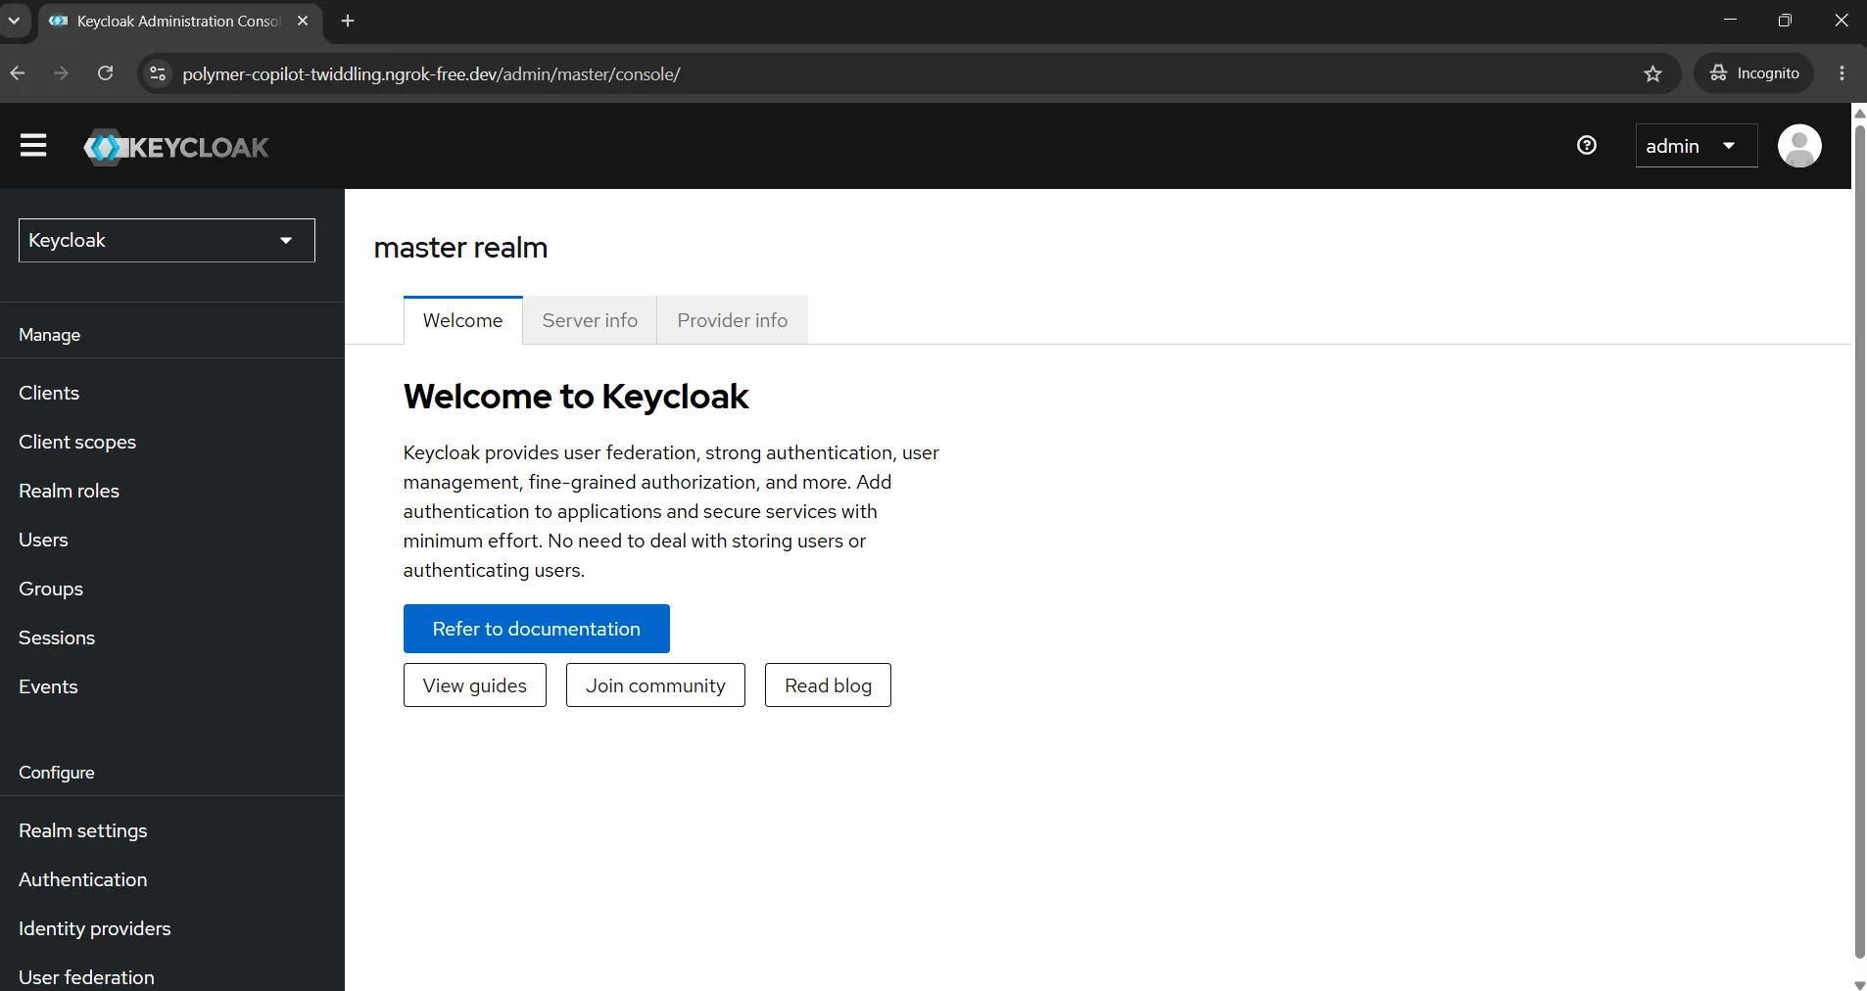This screenshot has width=1867, height=991.
Task: Click the Read blog button
Action: click(x=828, y=685)
